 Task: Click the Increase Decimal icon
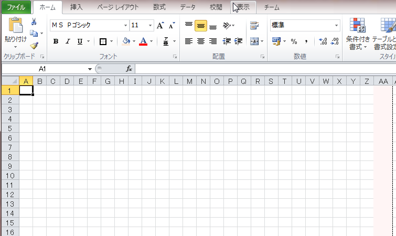[323, 41]
